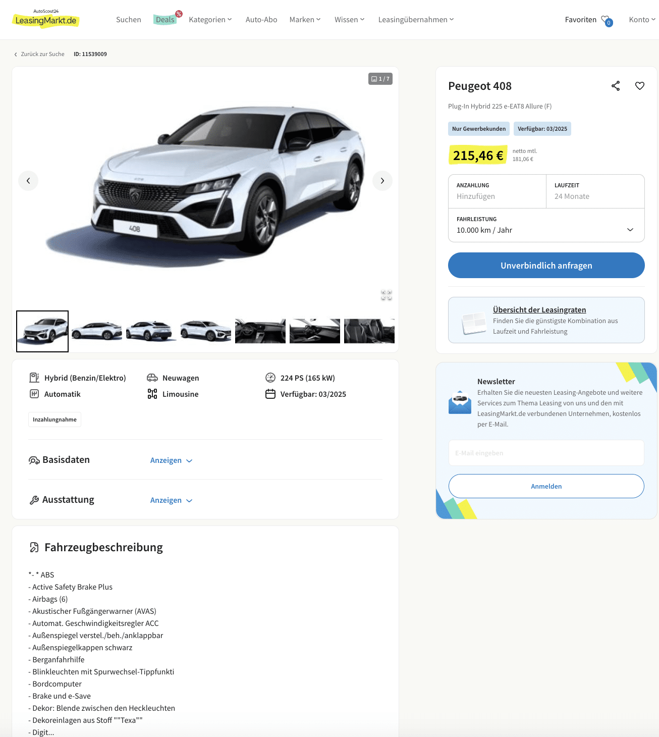Click the image counter 1/7 badge

[x=380, y=79]
